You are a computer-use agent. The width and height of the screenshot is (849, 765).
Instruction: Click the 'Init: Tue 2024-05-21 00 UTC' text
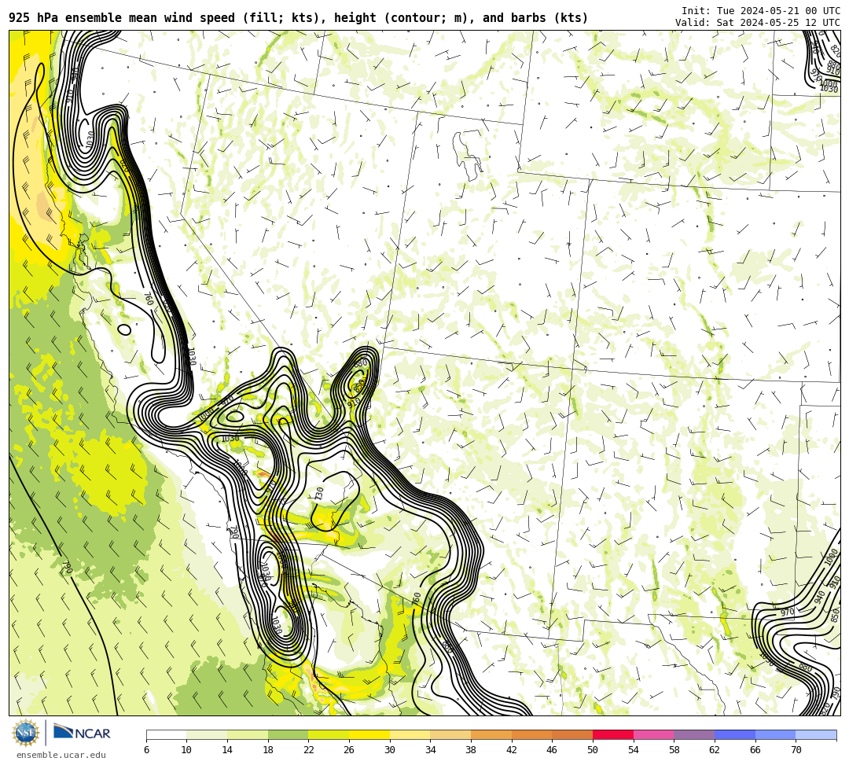click(x=761, y=11)
